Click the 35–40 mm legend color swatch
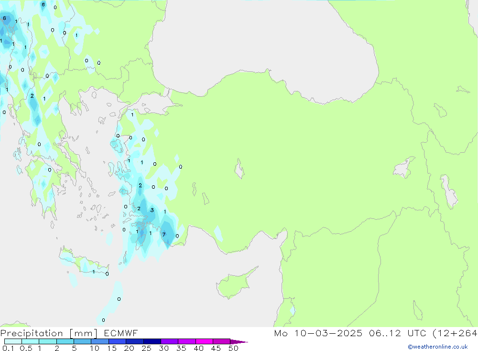This screenshot has width=478, height=351. coord(187,341)
